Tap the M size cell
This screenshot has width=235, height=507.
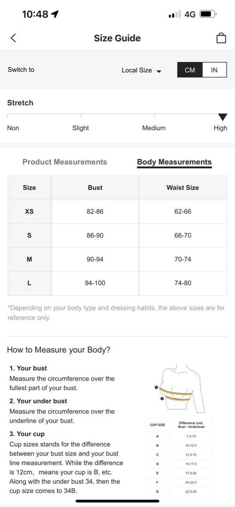[x=29, y=259]
